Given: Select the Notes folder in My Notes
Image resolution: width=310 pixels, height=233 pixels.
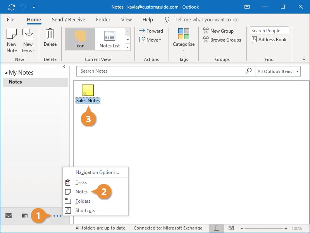Looking at the screenshot, I should click(35, 82).
